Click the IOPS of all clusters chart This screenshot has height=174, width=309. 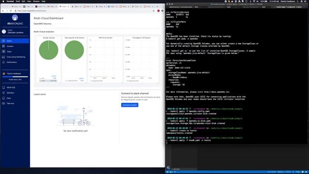click(105, 59)
